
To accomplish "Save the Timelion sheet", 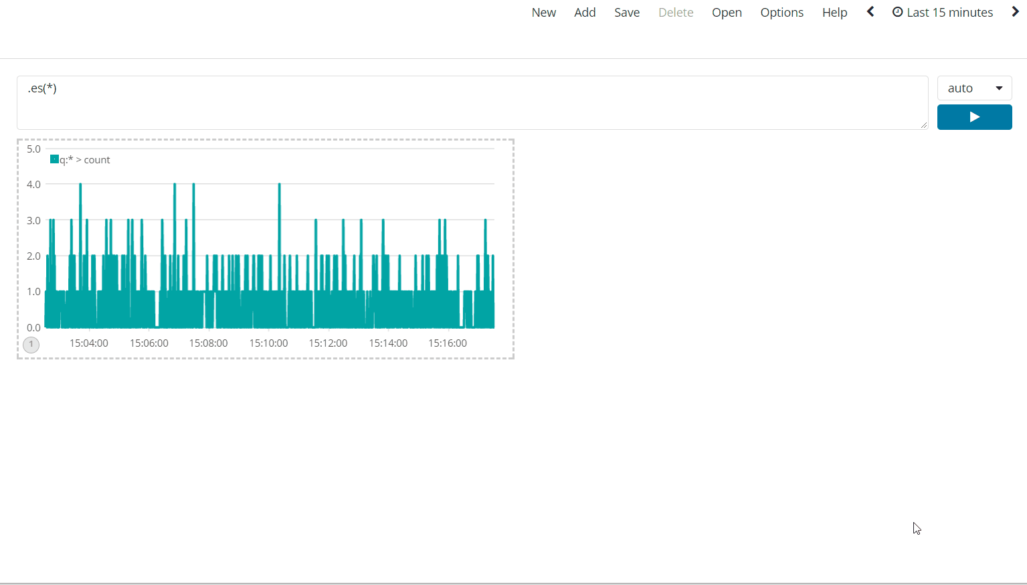I will (627, 13).
